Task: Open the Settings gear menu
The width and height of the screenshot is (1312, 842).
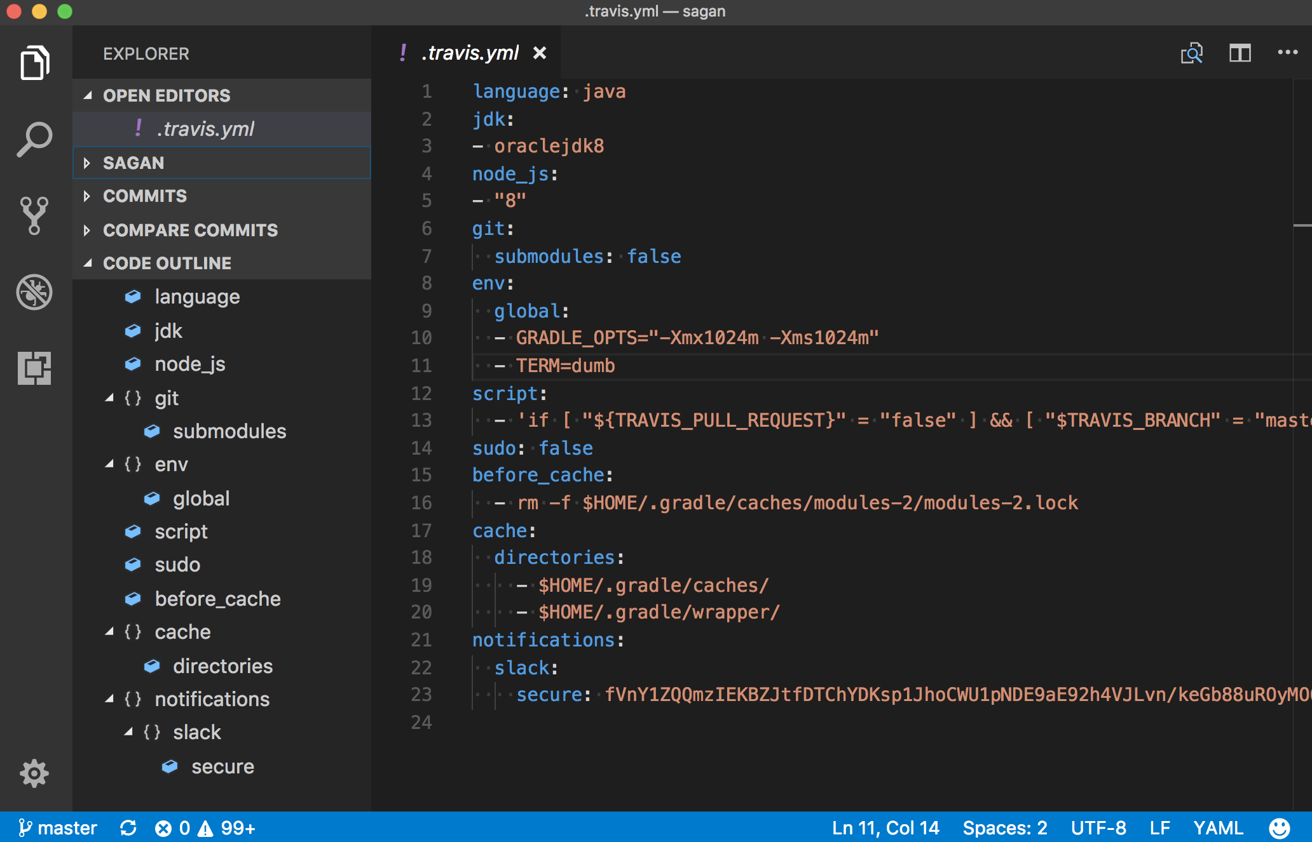Action: tap(35, 773)
